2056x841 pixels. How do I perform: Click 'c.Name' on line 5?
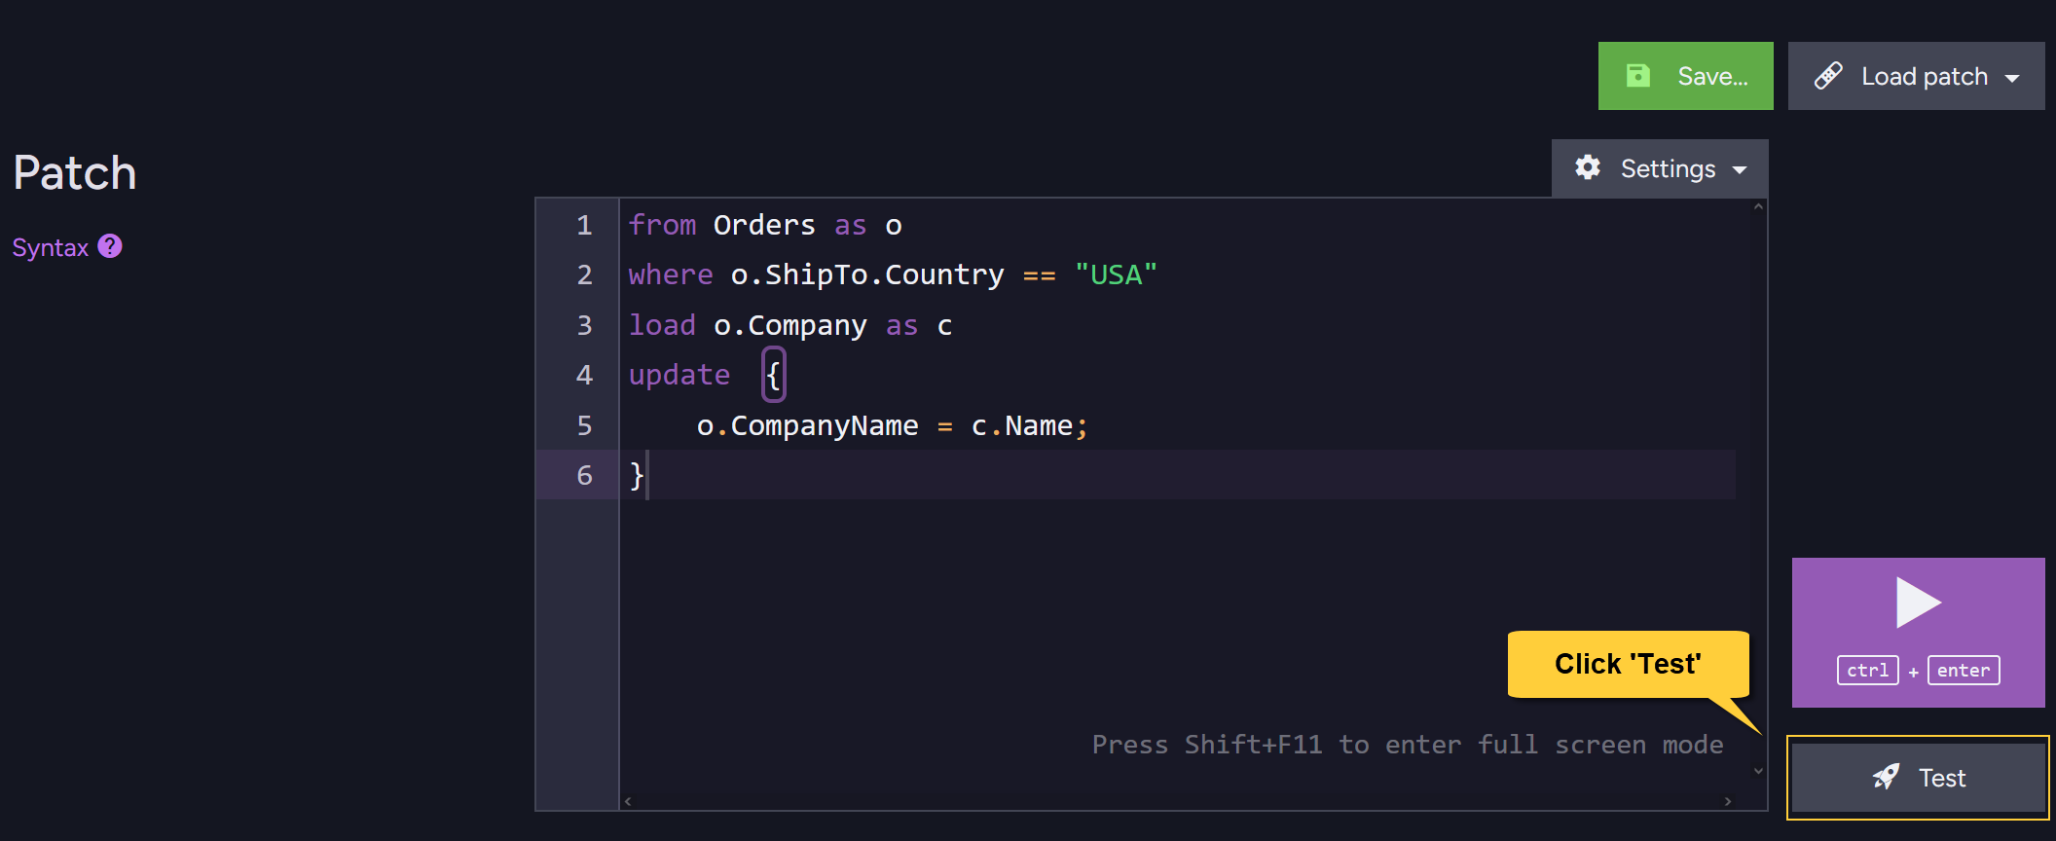click(1021, 425)
